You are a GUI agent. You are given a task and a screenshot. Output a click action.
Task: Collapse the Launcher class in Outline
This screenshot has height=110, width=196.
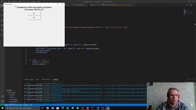(7, 93)
